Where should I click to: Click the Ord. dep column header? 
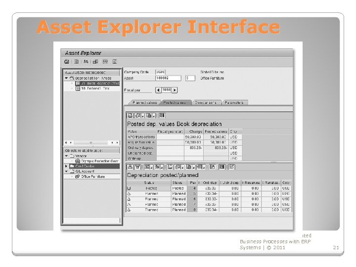coord(208,182)
